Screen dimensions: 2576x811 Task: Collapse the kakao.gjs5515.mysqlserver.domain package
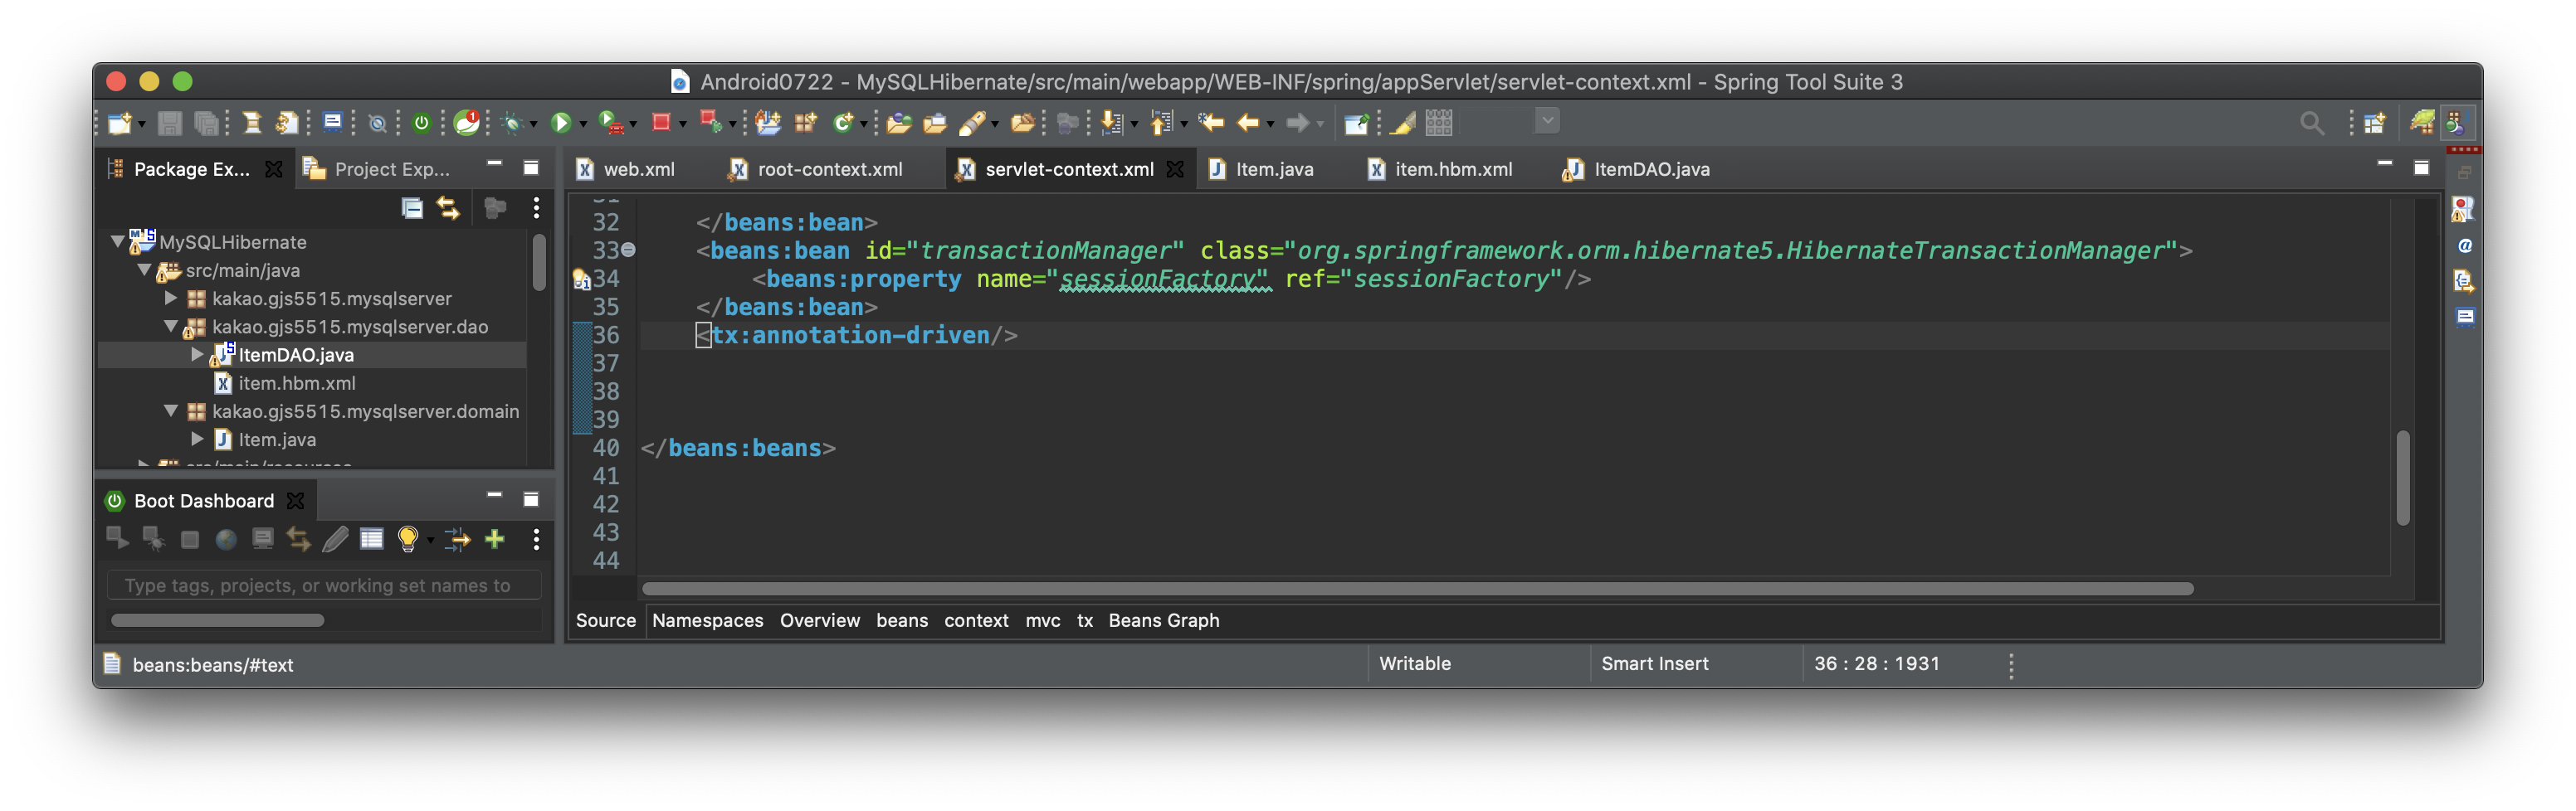click(x=170, y=410)
